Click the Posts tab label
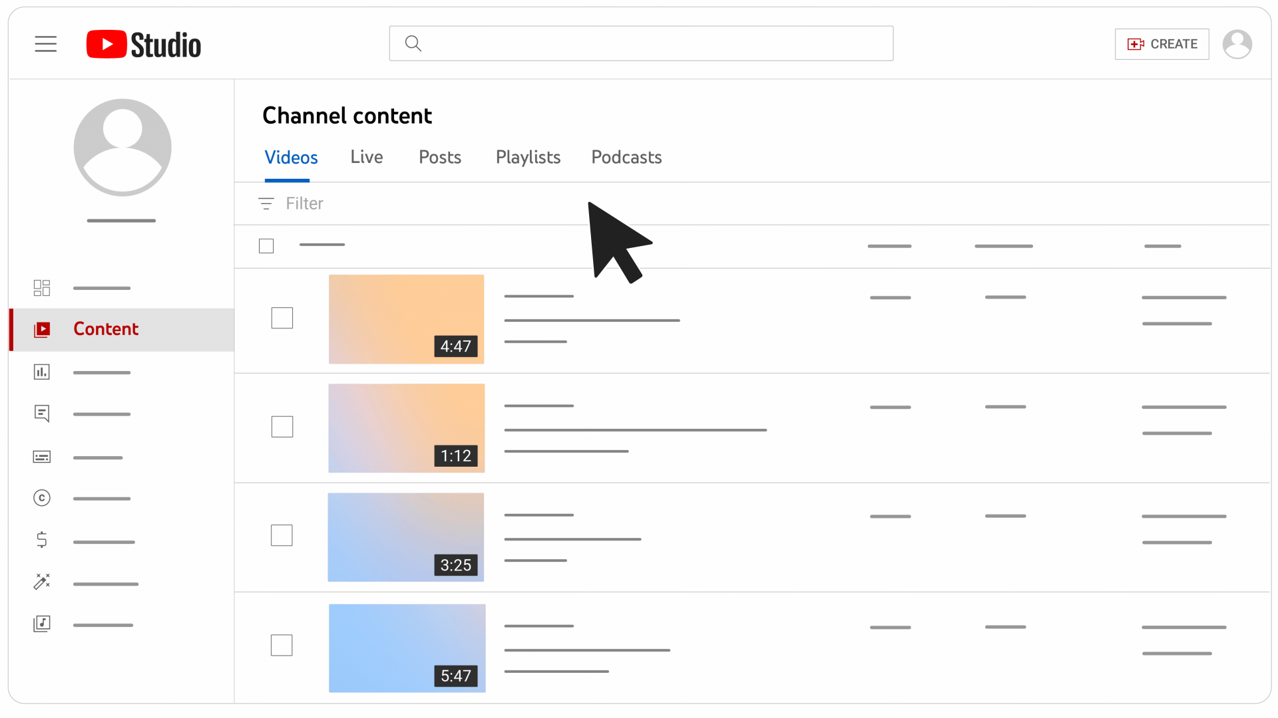 pyautogui.click(x=439, y=157)
